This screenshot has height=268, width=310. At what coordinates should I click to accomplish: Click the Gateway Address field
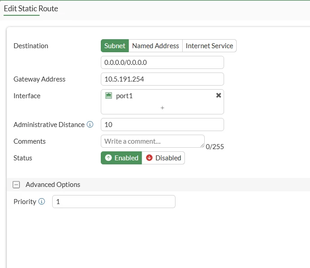tap(162, 79)
